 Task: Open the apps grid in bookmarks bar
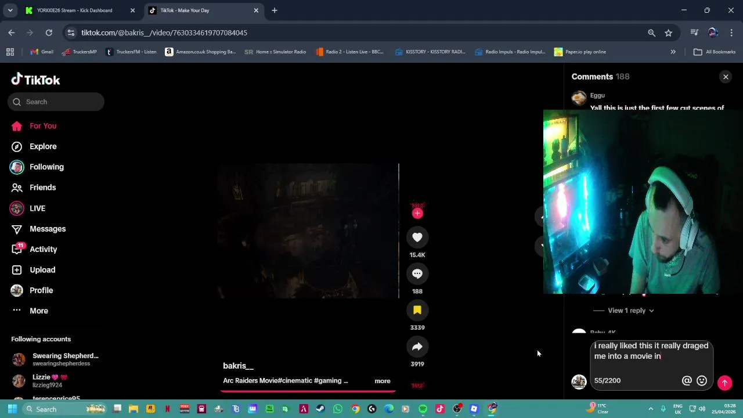tap(10, 52)
